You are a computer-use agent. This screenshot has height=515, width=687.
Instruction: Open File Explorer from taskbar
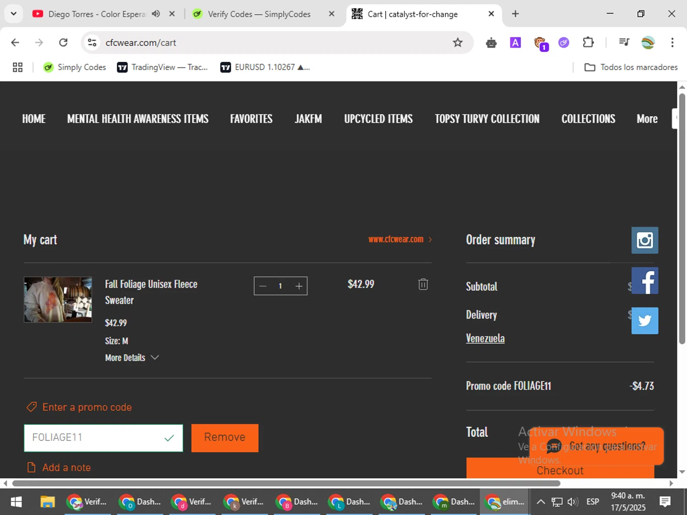47,502
